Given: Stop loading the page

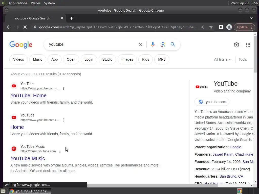Looking at the screenshot, I should tap(25, 27).
